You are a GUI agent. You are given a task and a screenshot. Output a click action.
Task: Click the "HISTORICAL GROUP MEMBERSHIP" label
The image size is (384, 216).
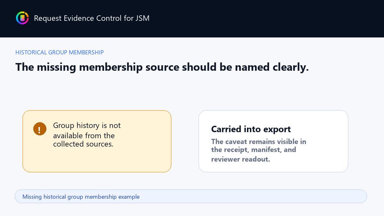tap(60, 52)
